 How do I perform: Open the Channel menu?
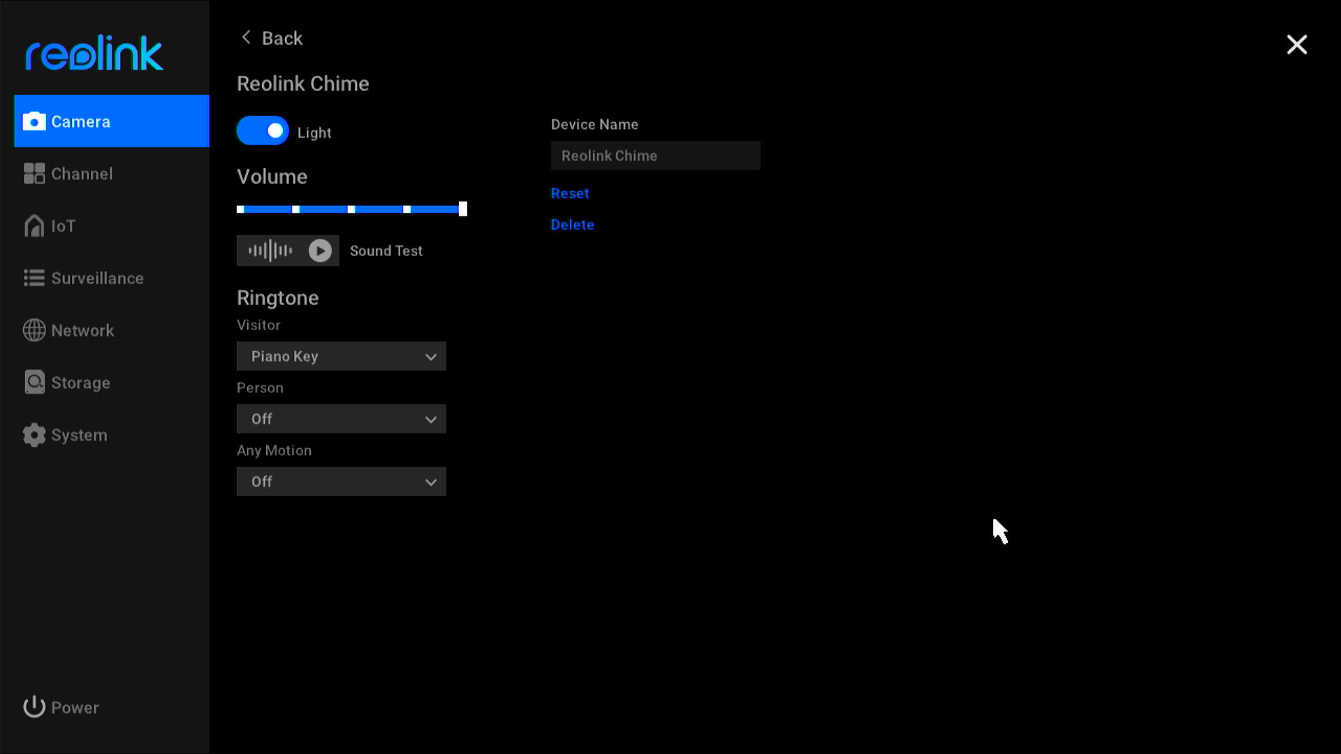pos(112,174)
